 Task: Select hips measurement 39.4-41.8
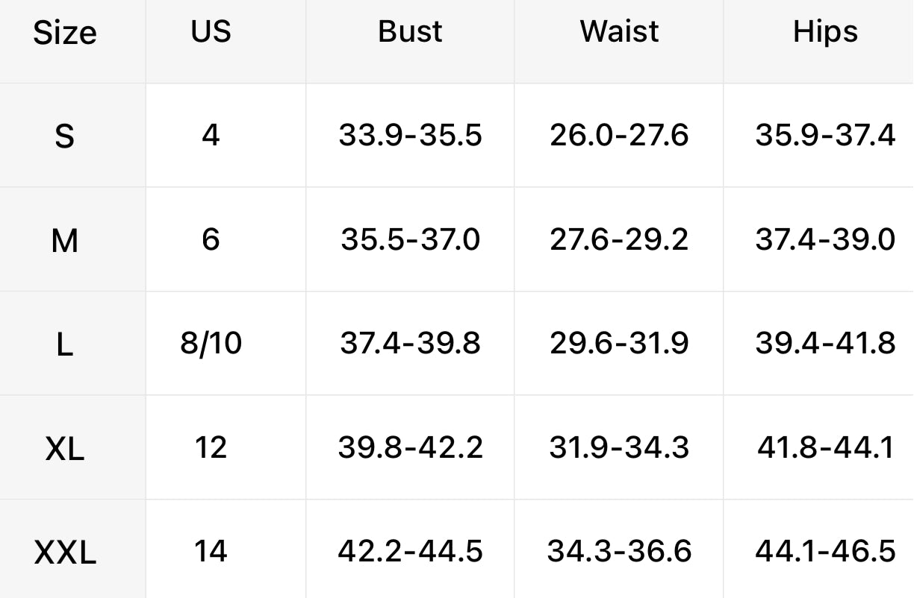825,344
